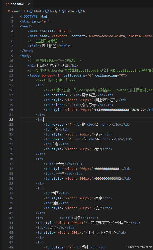Click the meta viewport line
This screenshot has width=153, height=250.
(x=90, y=36)
